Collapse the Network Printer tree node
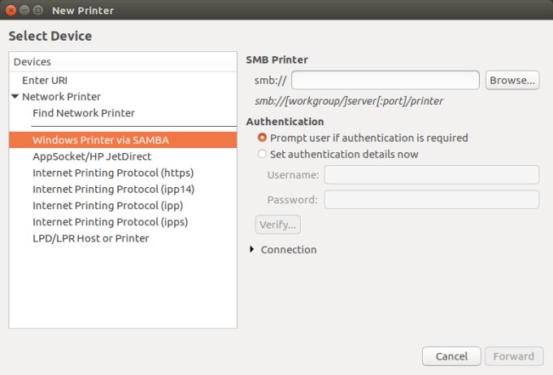553x375 pixels. click(x=15, y=97)
